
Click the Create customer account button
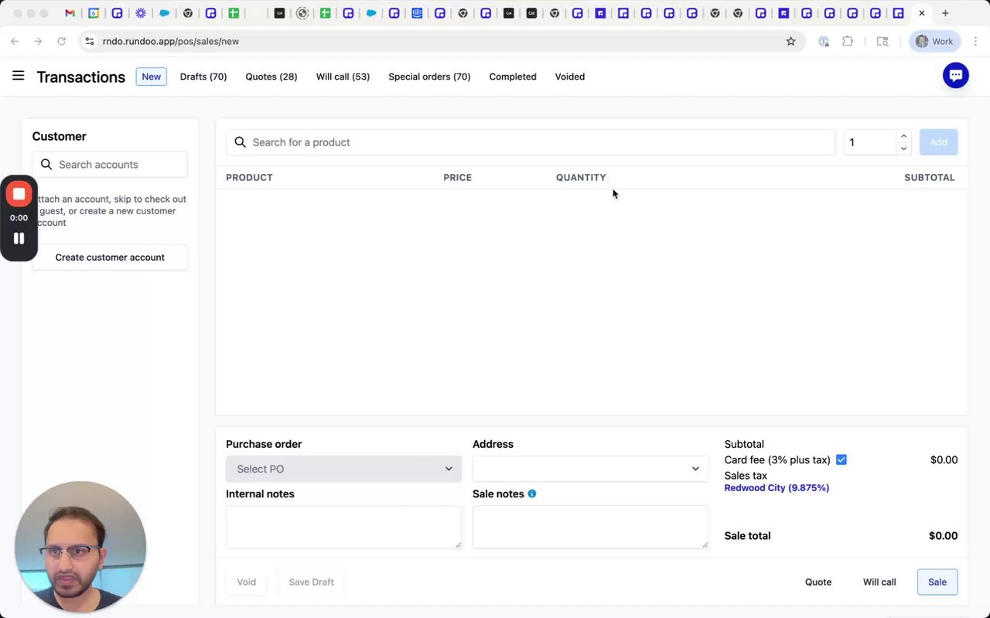[110, 258]
